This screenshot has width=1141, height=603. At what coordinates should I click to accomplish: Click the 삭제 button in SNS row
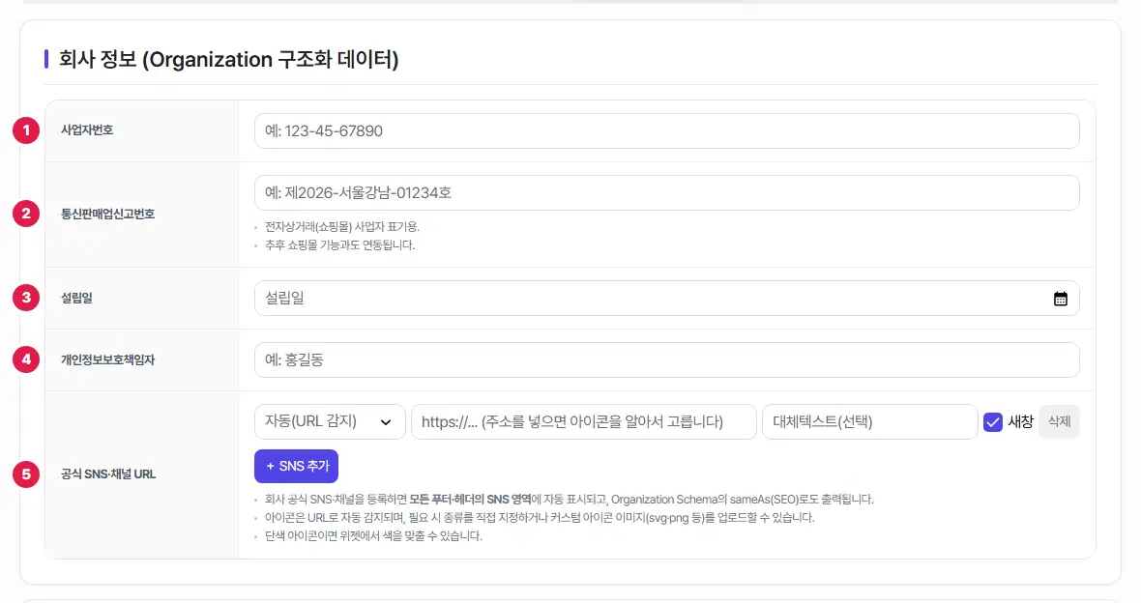(1059, 422)
